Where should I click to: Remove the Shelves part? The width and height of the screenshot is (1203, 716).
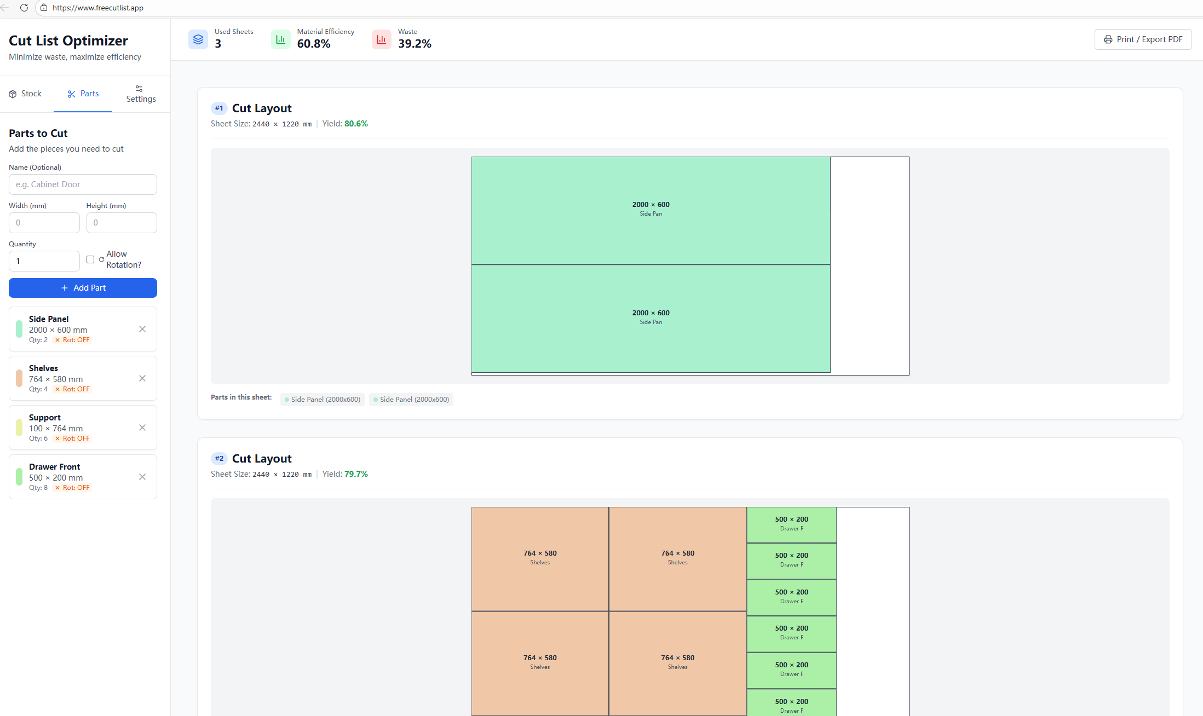pyautogui.click(x=142, y=378)
